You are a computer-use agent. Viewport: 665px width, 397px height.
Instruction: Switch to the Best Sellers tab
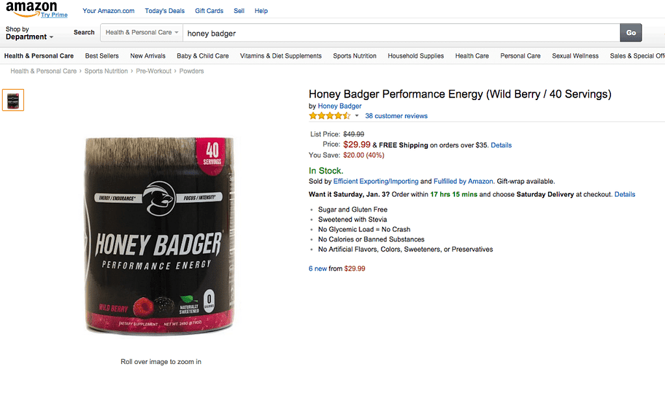(x=102, y=56)
